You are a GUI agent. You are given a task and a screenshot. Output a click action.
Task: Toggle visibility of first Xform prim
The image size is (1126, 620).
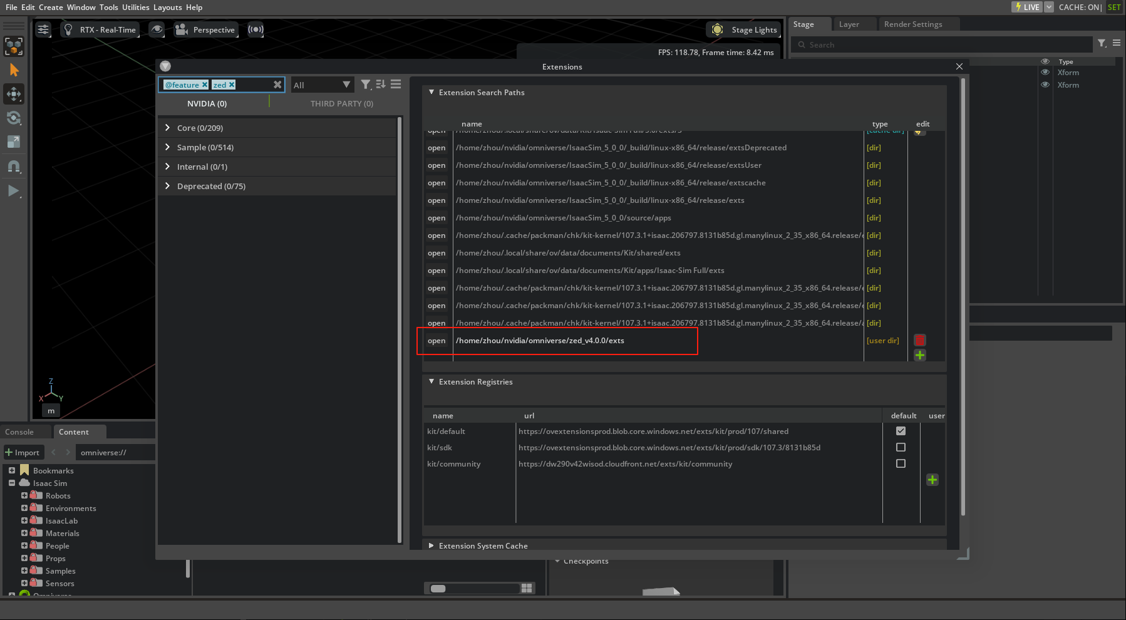point(1045,73)
